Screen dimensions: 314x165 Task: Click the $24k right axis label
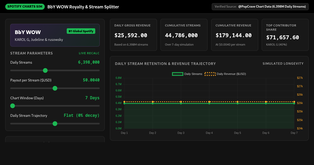(300, 128)
